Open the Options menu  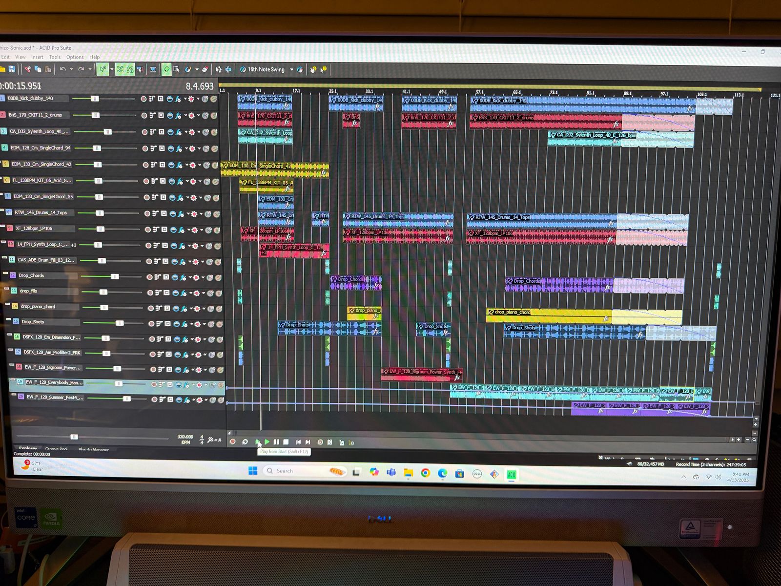tap(75, 57)
